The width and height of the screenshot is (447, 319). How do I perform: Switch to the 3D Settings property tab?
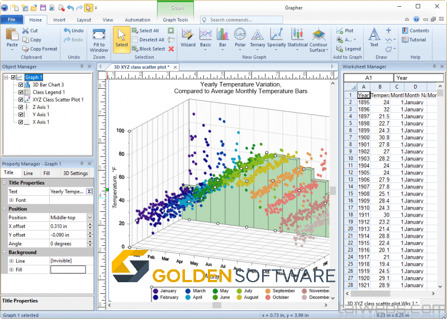(75, 173)
